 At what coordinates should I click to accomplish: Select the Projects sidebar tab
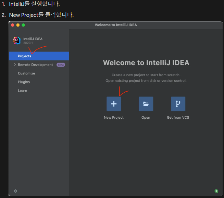(39, 56)
